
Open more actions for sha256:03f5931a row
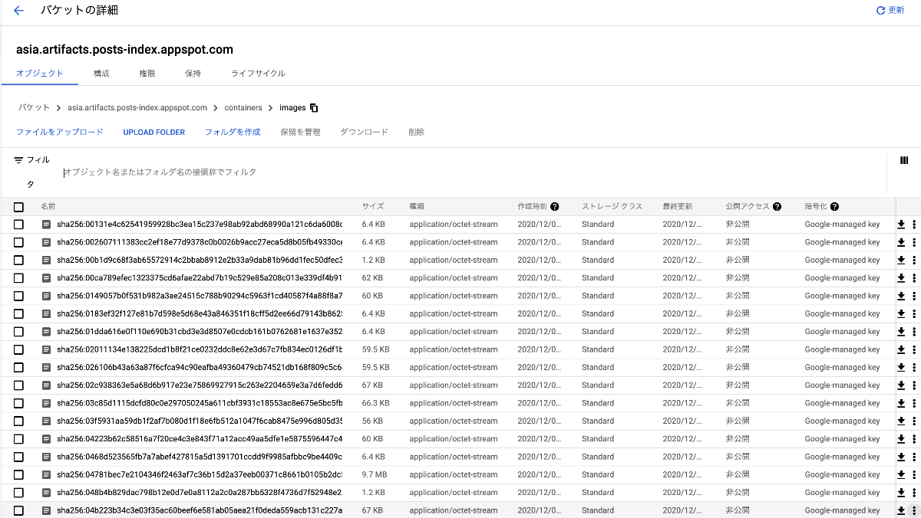pos(914,421)
